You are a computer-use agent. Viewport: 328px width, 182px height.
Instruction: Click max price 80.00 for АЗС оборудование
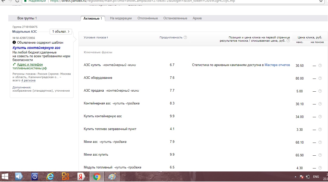300,78
